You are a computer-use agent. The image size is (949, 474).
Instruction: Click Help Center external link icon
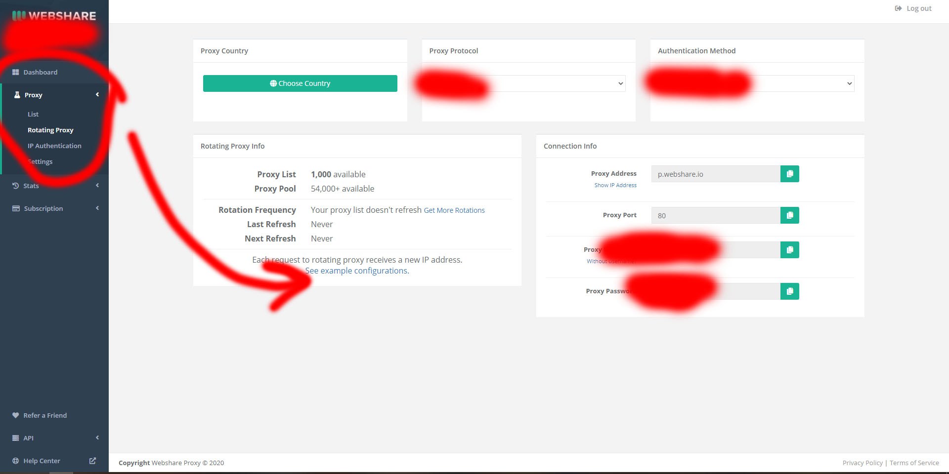click(92, 461)
